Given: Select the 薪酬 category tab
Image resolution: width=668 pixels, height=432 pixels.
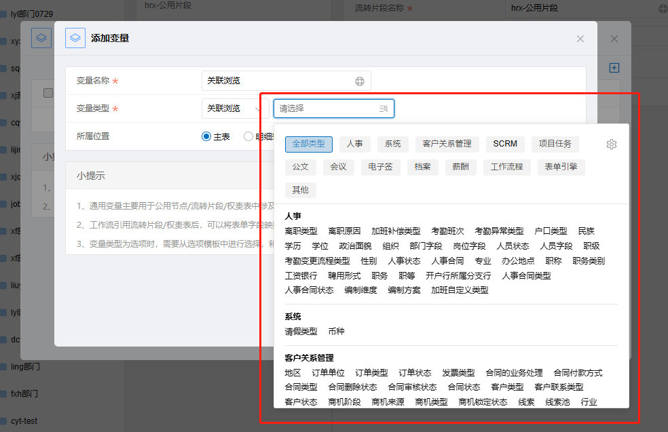Looking at the screenshot, I should coord(460,167).
